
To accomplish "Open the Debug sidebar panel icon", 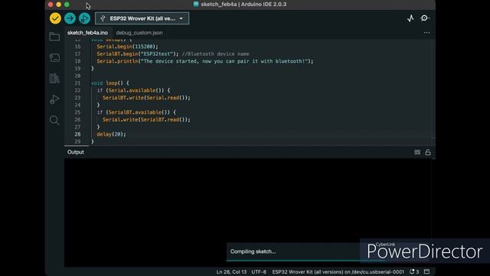I will point(54,99).
